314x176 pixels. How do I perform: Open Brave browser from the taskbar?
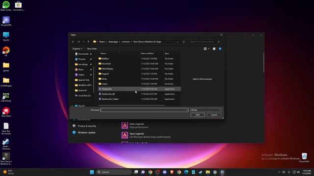click(x=172, y=172)
